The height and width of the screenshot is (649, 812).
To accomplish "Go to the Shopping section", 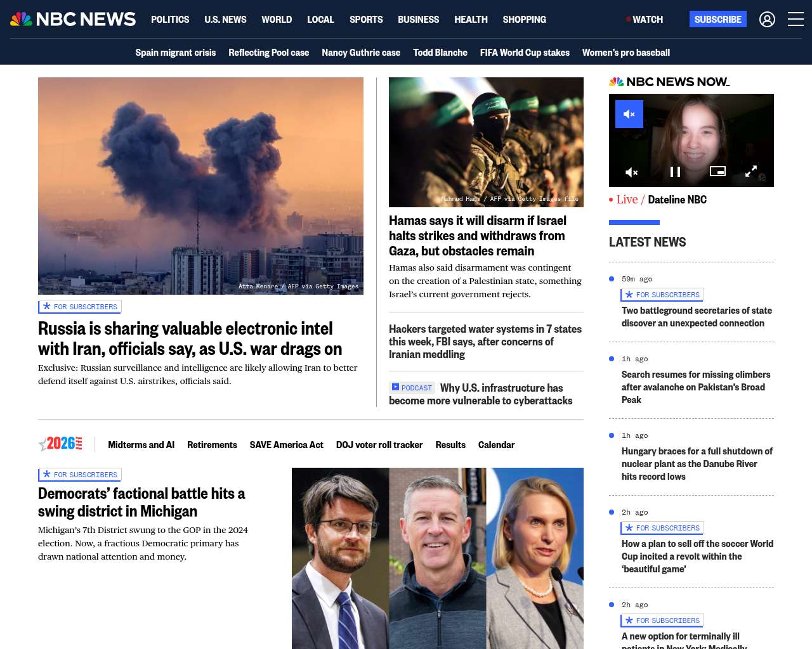I will tap(524, 20).
